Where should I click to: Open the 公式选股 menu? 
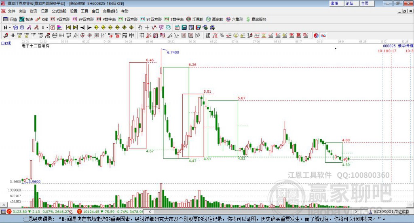click(59, 11)
